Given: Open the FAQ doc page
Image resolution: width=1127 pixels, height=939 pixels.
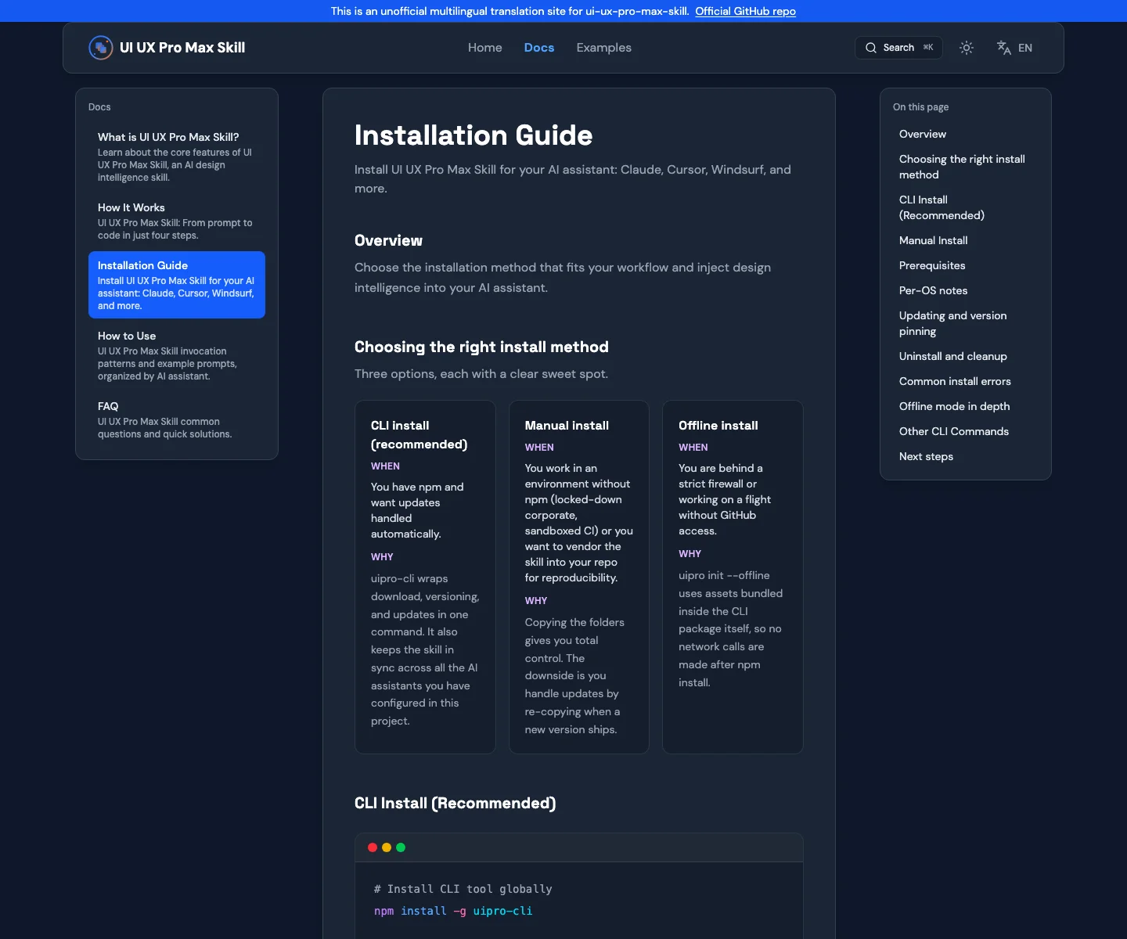Looking at the screenshot, I should [177, 419].
